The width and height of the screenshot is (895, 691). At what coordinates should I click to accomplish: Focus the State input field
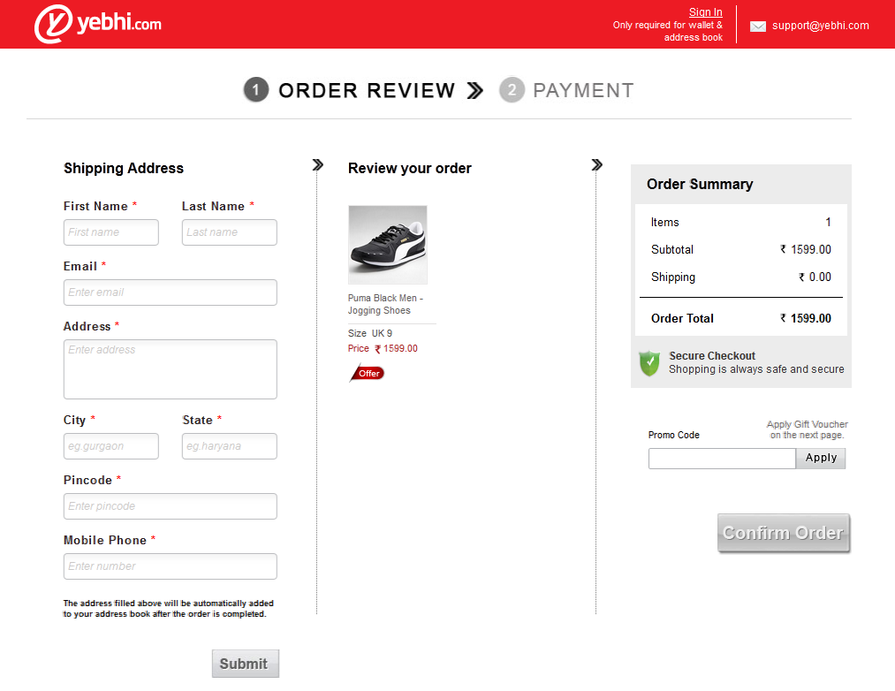pos(230,446)
